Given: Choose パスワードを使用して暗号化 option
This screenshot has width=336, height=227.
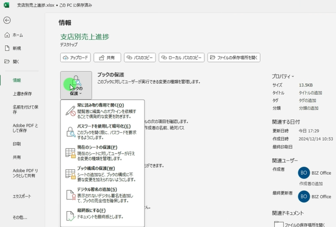Looking at the screenshot, I should [x=103, y=132].
